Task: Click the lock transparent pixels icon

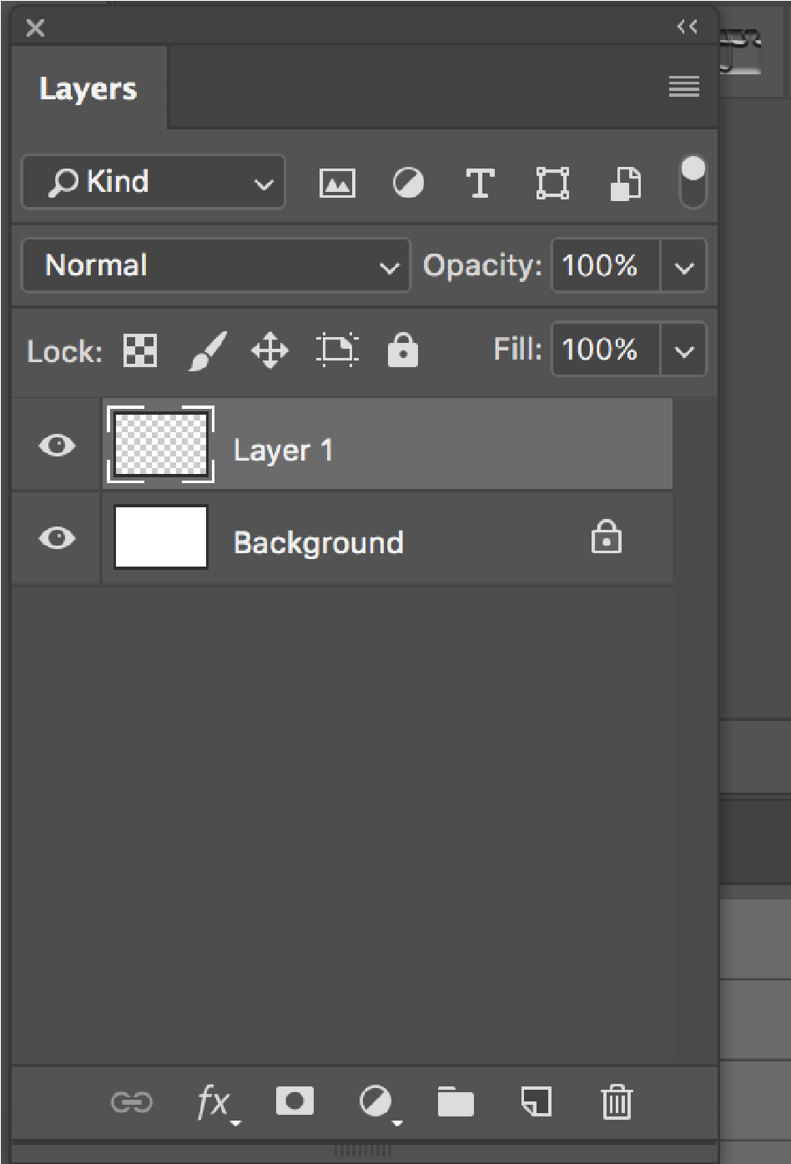Action: [140, 350]
